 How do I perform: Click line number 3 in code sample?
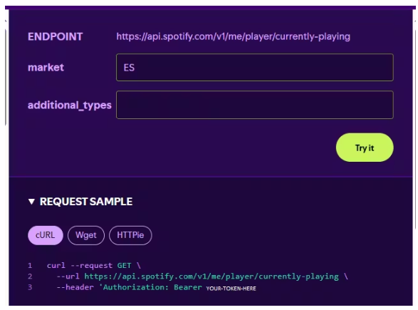[x=30, y=287]
